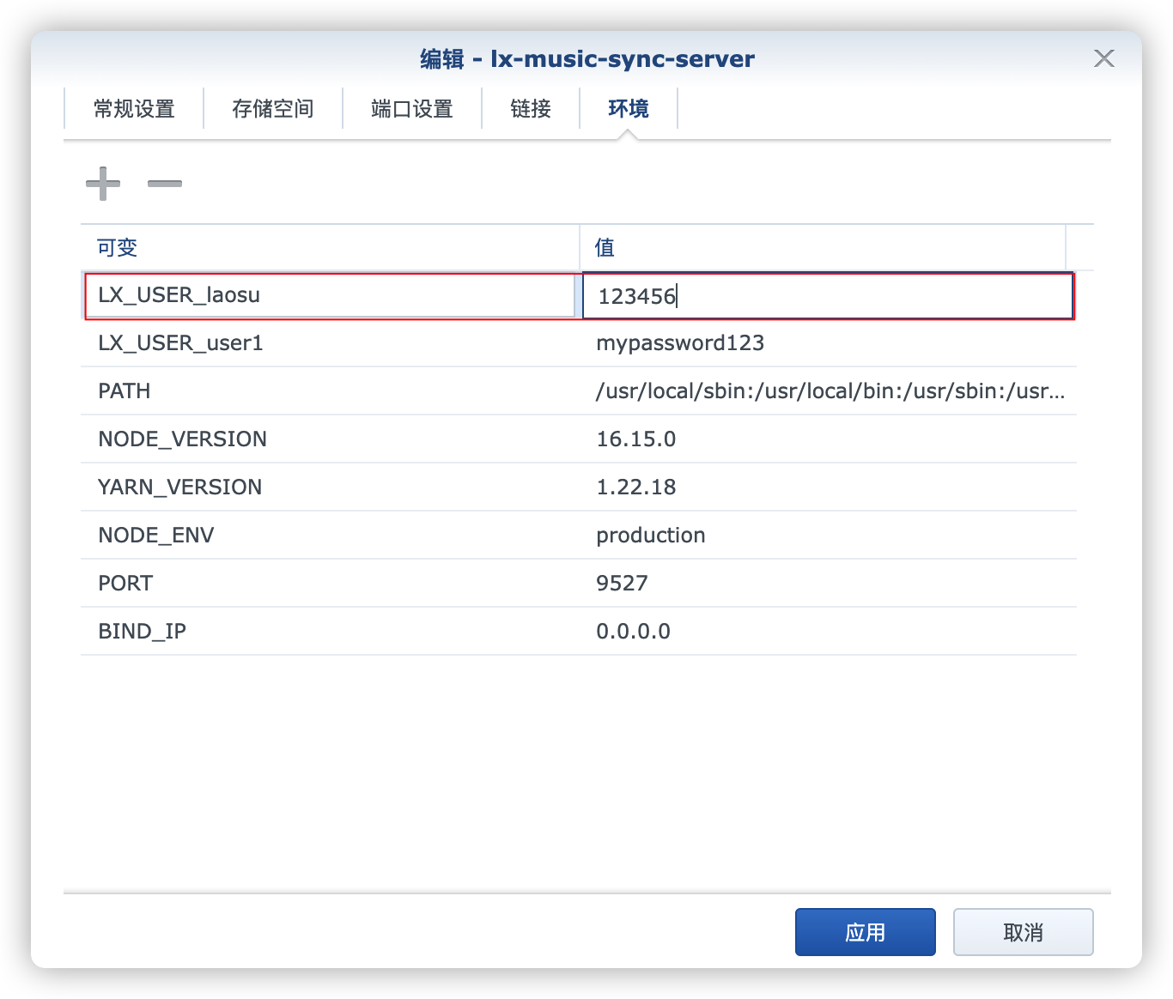
Task: Select the 链接 tab
Action: [531, 109]
